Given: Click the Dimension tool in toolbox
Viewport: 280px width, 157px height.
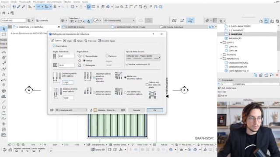Looking at the screenshot, I should tap(3, 52).
